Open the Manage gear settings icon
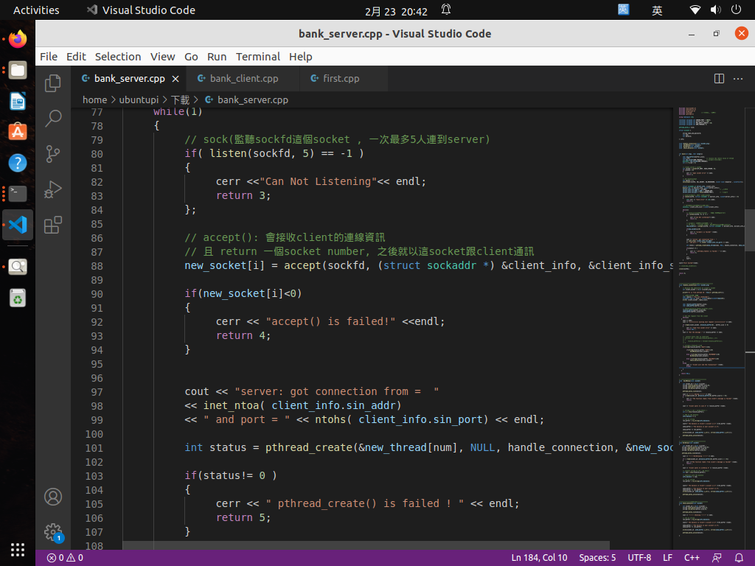 53,532
